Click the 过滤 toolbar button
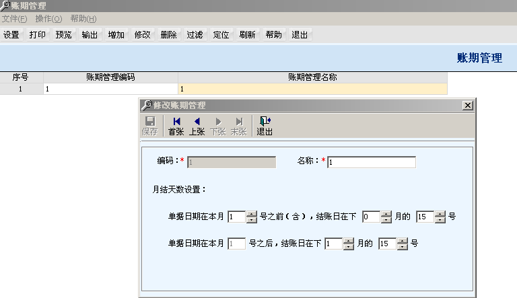The image size is (517, 298). point(195,34)
